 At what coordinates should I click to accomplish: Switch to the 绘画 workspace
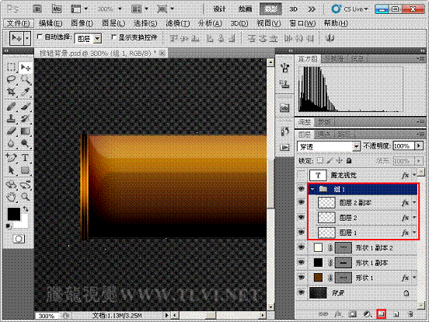pyautogui.click(x=245, y=9)
